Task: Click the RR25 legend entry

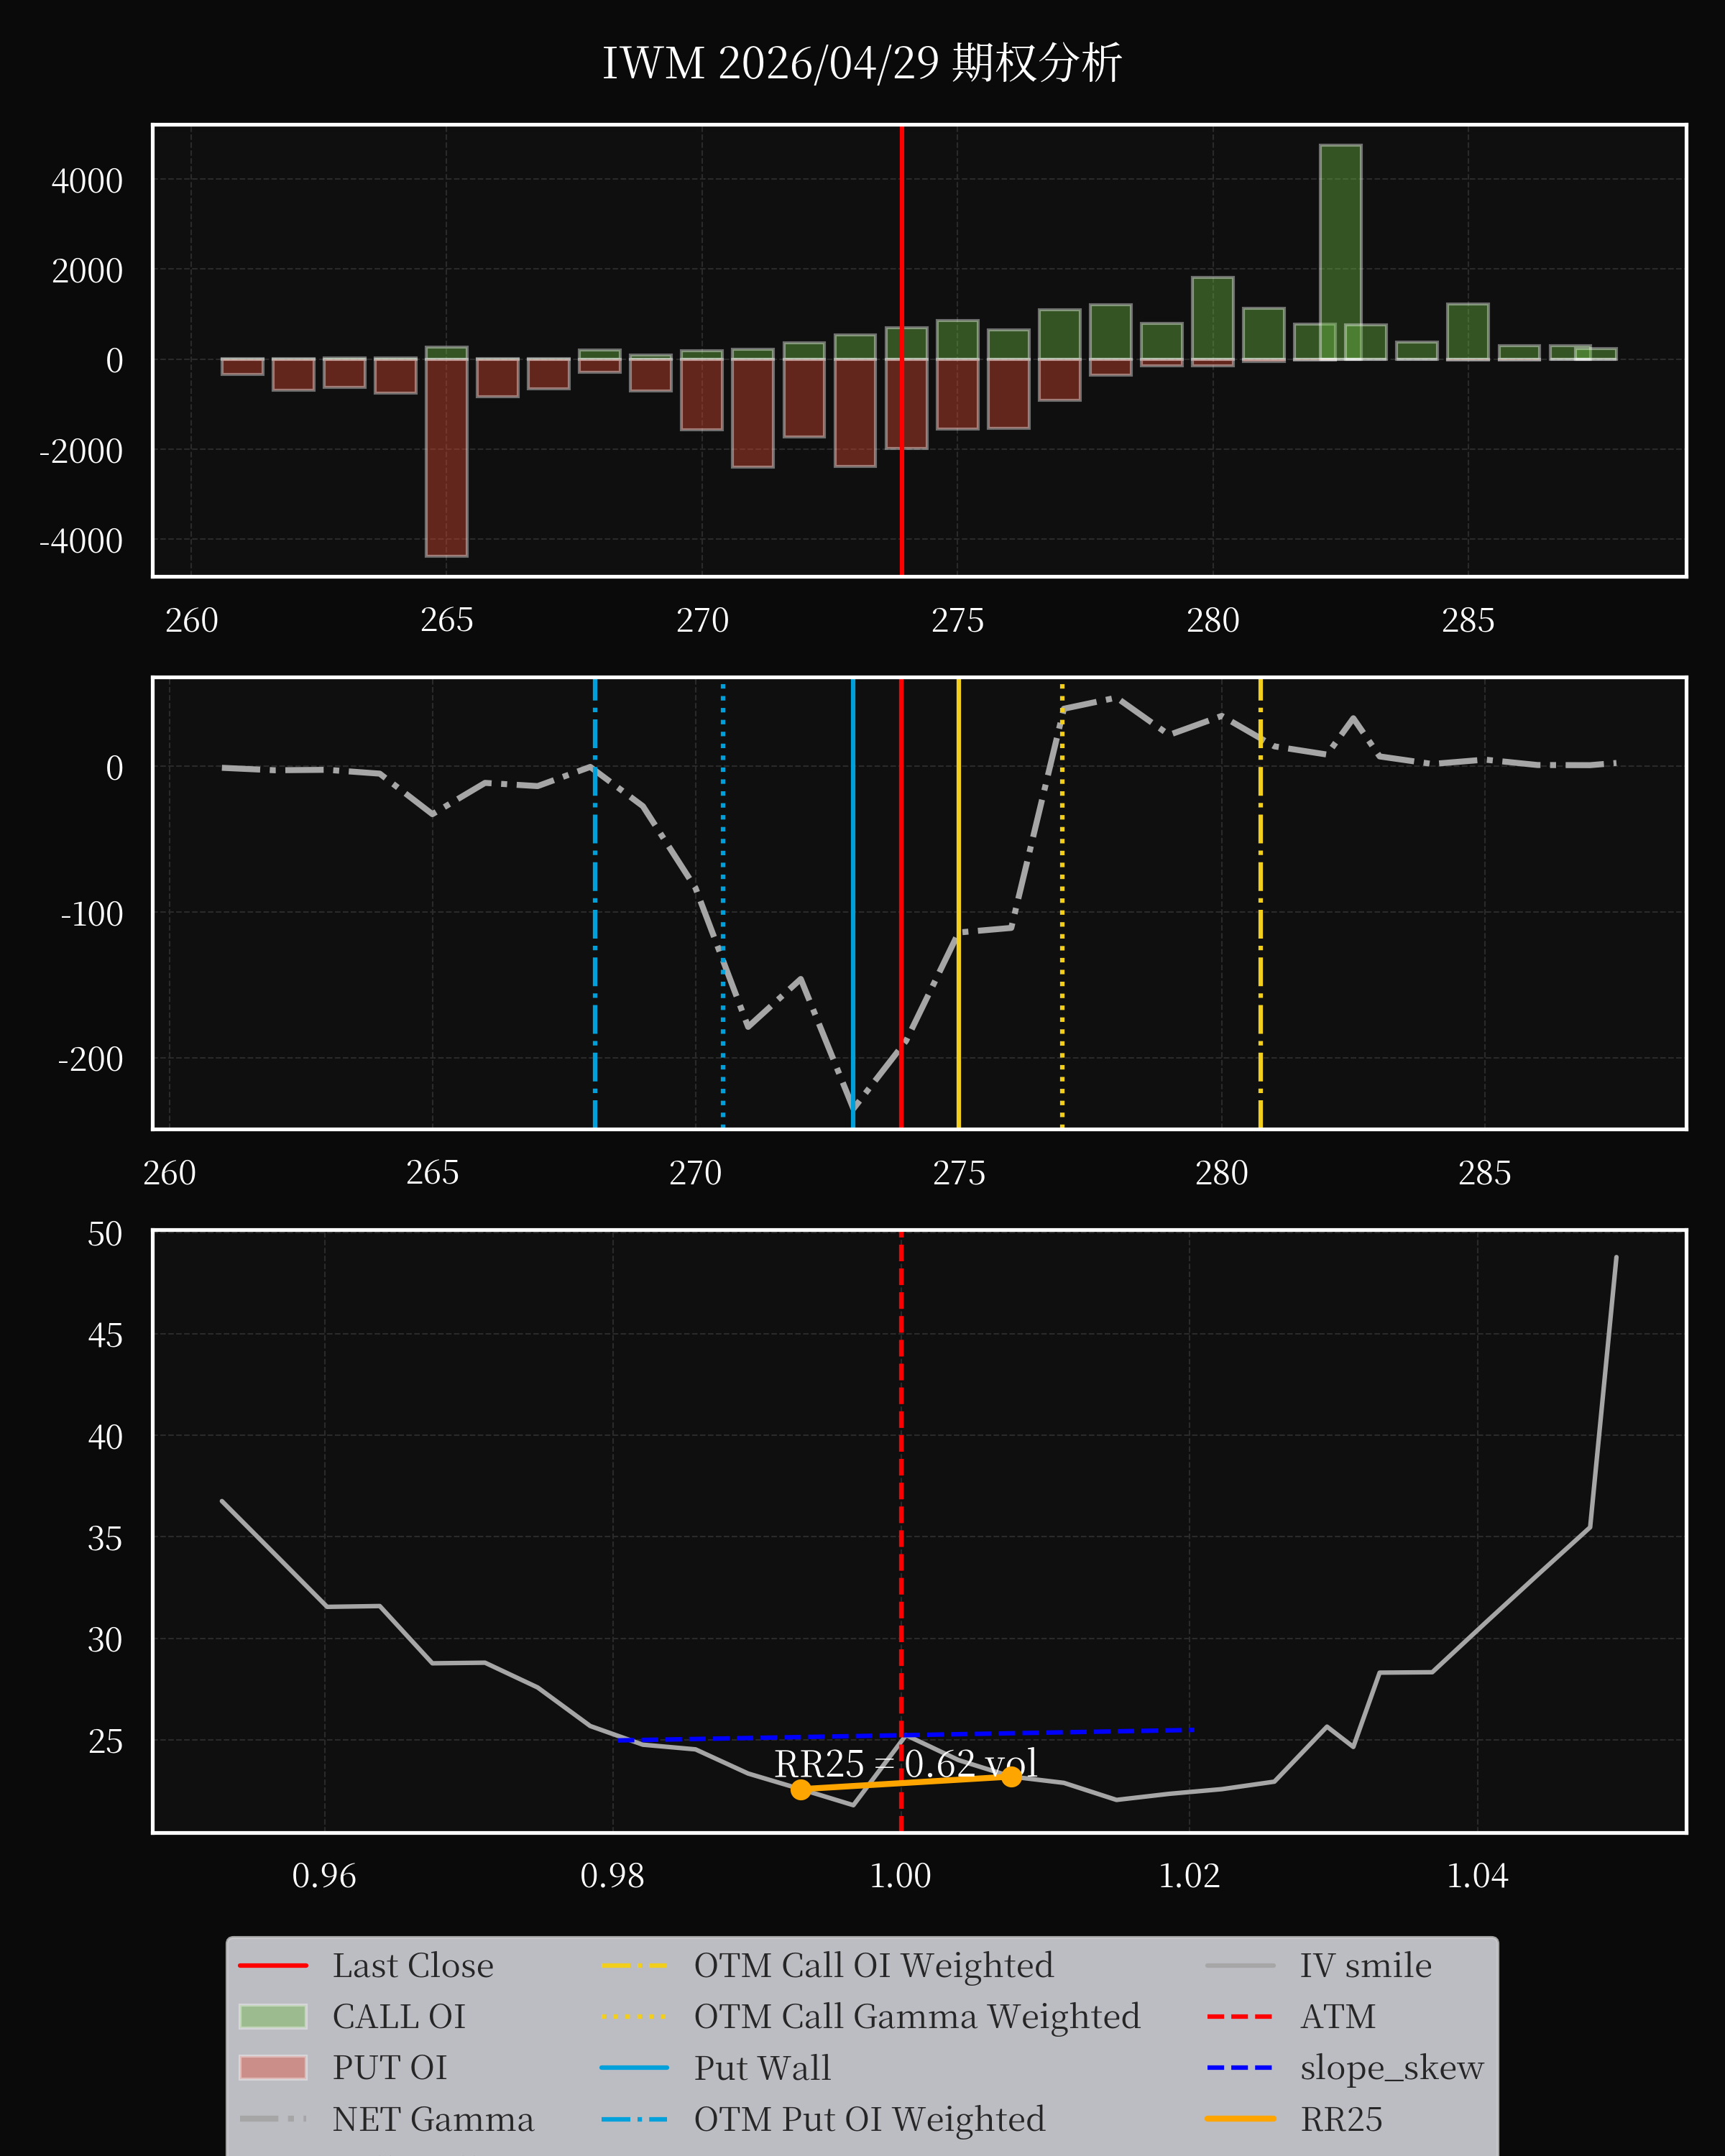Action: (1294, 2118)
